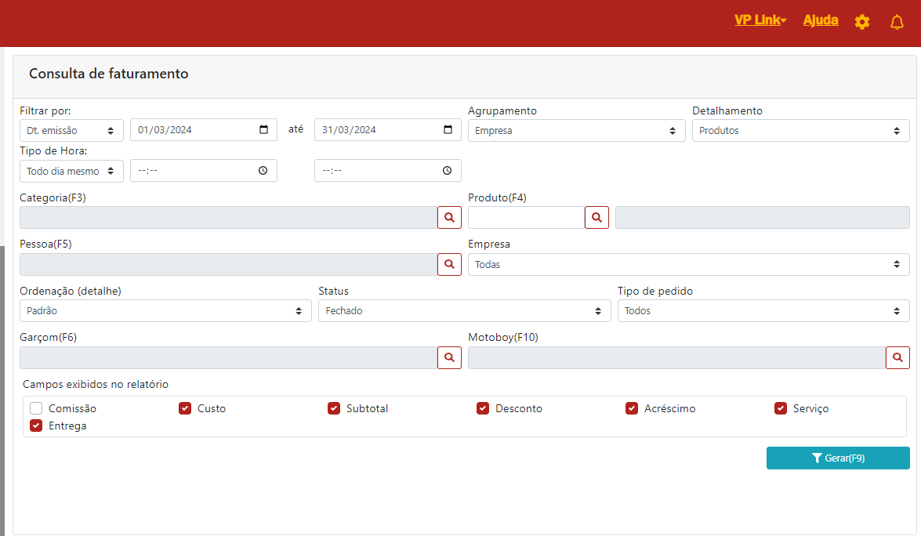
Task: Open the VP Link menu
Action: (760, 20)
